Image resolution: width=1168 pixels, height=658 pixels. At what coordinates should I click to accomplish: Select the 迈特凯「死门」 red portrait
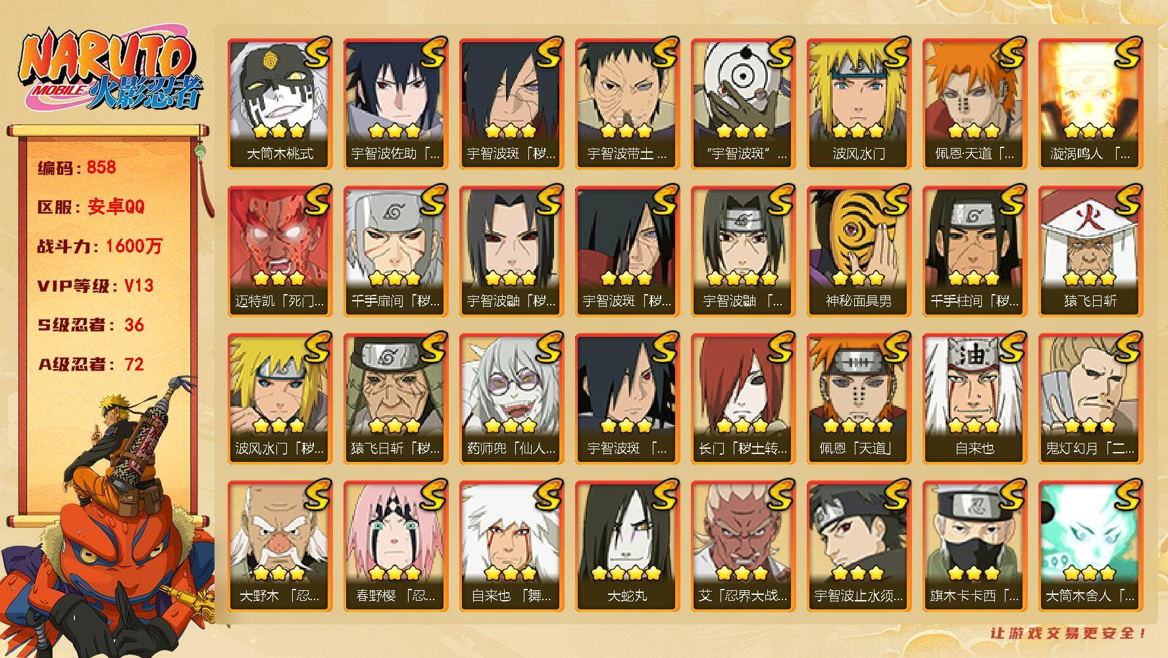coord(280,251)
